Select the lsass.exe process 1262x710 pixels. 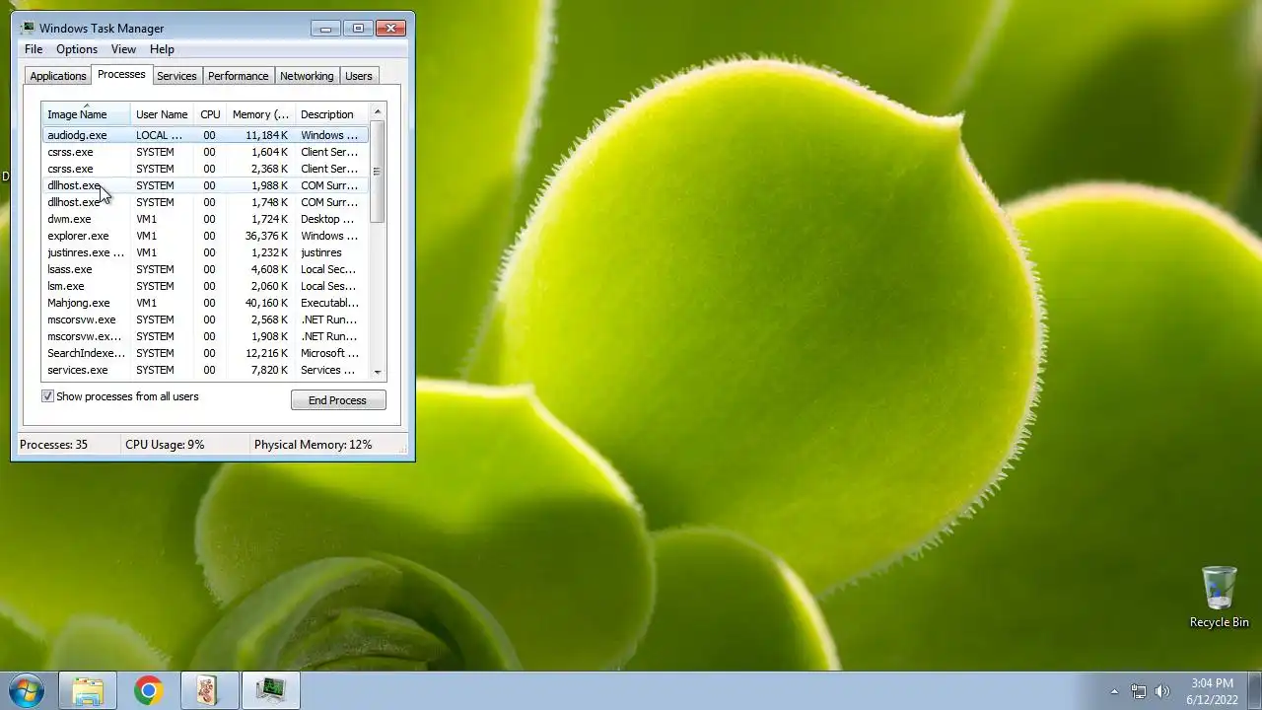tap(205, 269)
